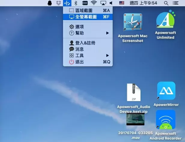This screenshot has height=142, width=185.
Task: Click the monitor icon beside 全螢幕截圖
Action: [x=72, y=17]
